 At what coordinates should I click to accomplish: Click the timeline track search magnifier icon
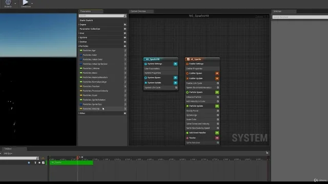(x=37, y=158)
